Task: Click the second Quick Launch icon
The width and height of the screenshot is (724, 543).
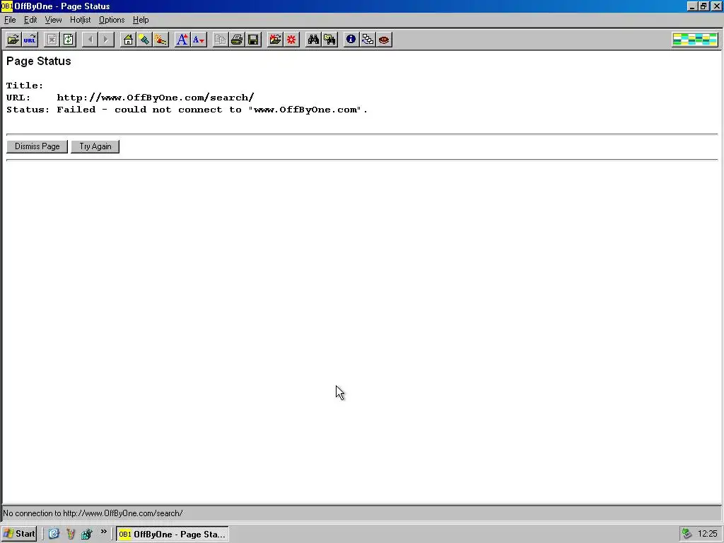Action: pyautogui.click(x=70, y=534)
